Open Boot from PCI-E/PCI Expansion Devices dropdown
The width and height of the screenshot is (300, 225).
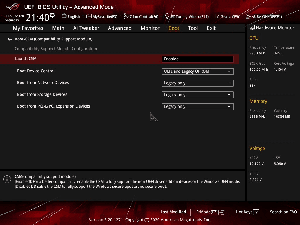click(198, 107)
